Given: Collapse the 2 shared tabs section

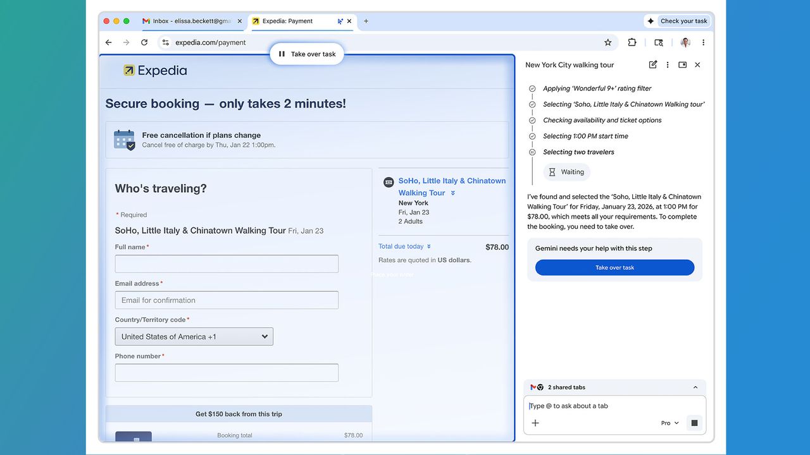Looking at the screenshot, I should 695,387.
